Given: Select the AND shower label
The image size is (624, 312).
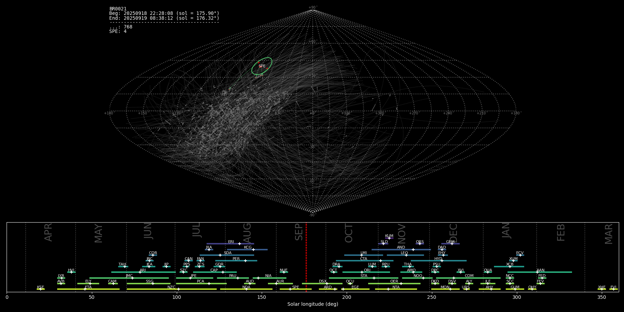Looking at the screenshot, I should tap(401, 248).
